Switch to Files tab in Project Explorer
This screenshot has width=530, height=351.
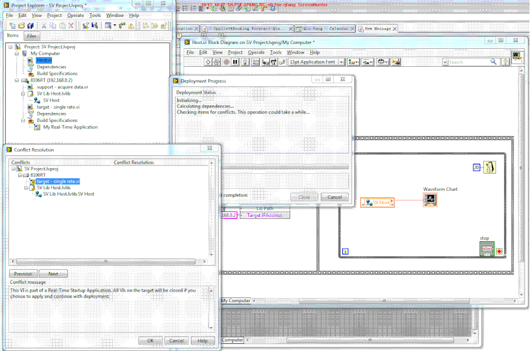31,36
